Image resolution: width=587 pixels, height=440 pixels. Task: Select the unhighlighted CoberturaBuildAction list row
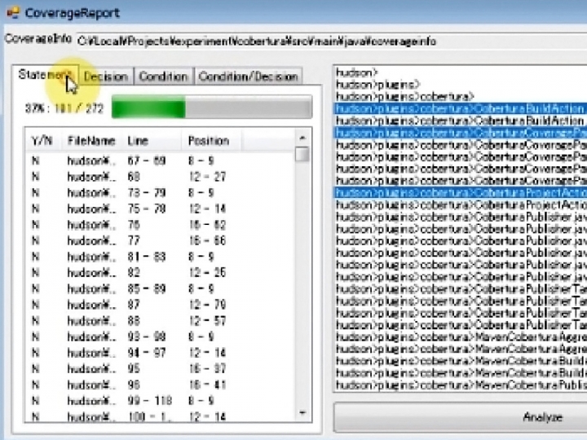[461, 121]
